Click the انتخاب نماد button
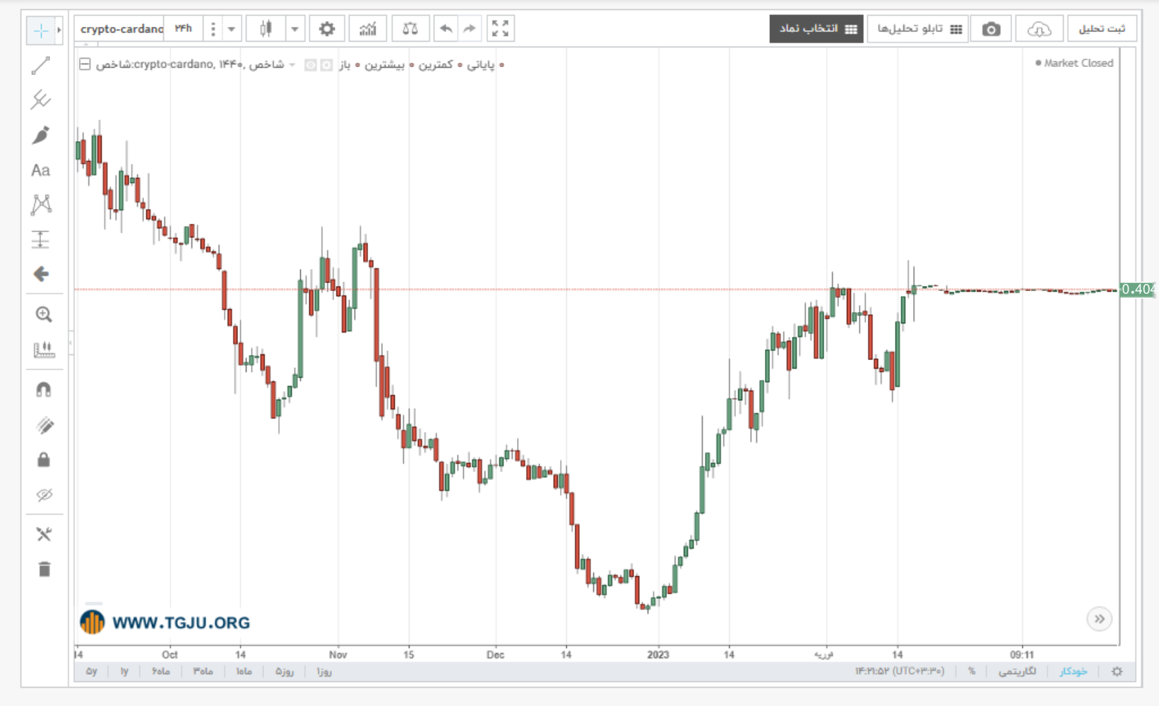 (816, 29)
